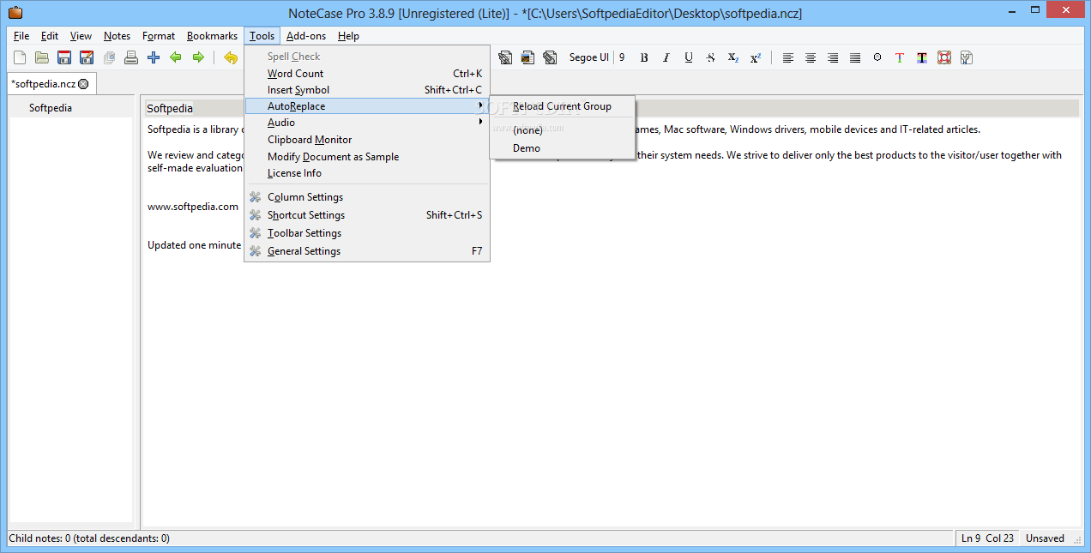Open Shortcut Settings
This screenshot has height=553, width=1091.
(367, 215)
